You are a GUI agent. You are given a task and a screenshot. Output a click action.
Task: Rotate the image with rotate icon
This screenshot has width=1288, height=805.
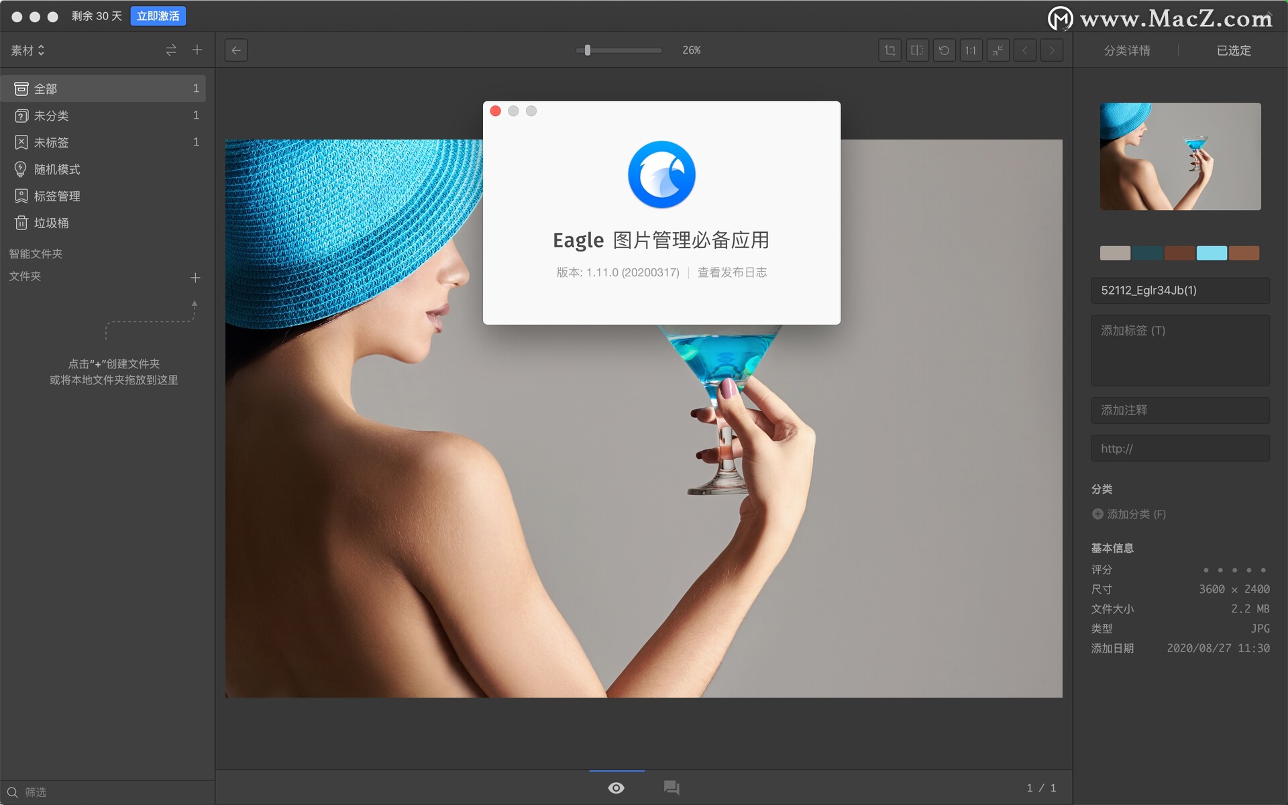click(944, 50)
